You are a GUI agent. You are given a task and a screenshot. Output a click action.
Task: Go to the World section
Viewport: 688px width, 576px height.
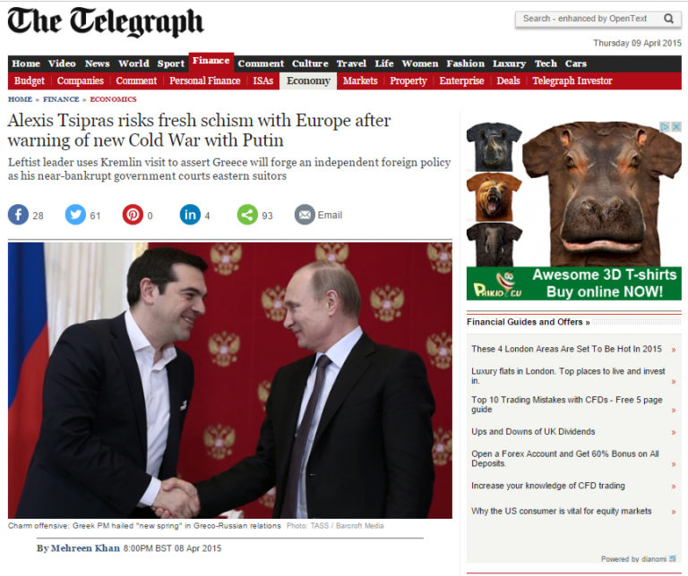pyautogui.click(x=133, y=64)
